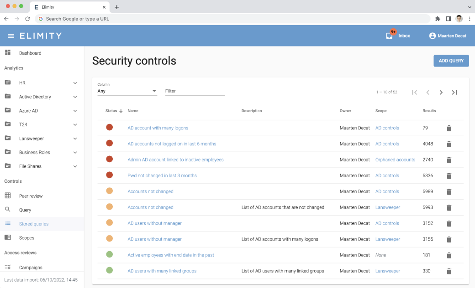The width and height of the screenshot is (475, 288).
Task: Open the Campaigns menu item
Action: click(x=42, y=267)
